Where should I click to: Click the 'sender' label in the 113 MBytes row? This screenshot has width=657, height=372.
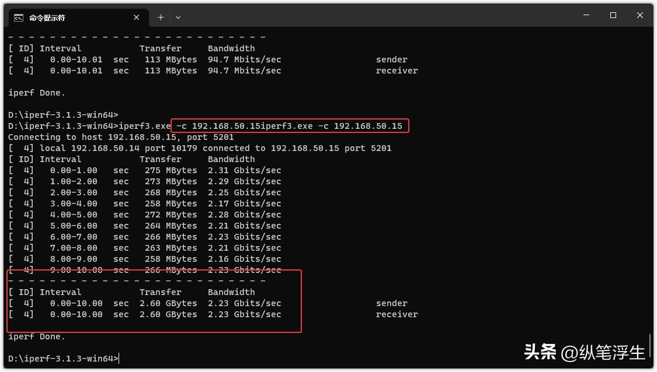pos(391,59)
